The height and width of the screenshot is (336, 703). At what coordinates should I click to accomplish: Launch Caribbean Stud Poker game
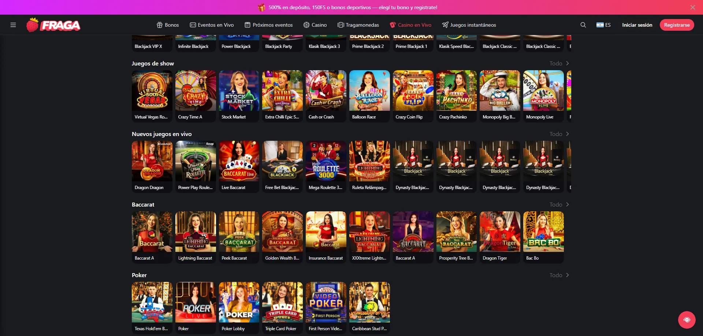coord(369,308)
